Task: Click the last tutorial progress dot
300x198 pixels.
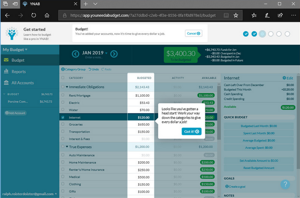Action: (287, 34)
